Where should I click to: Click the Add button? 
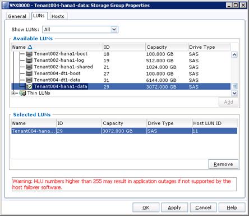tap(228, 102)
